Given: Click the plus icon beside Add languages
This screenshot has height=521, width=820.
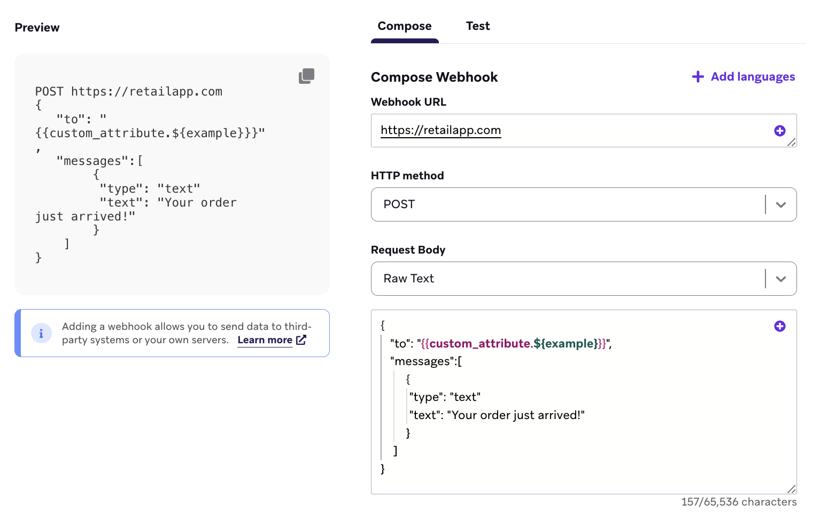Looking at the screenshot, I should tap(698, 77).
